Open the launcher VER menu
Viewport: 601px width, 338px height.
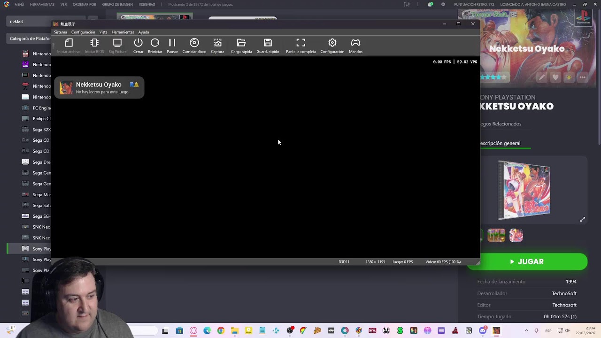63,4
